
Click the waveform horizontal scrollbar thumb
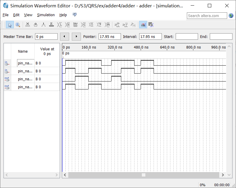coord(144,175)
